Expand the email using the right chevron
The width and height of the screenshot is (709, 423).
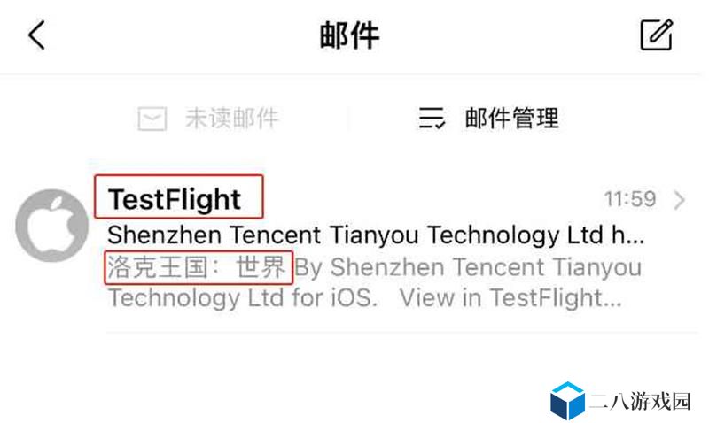679,200
